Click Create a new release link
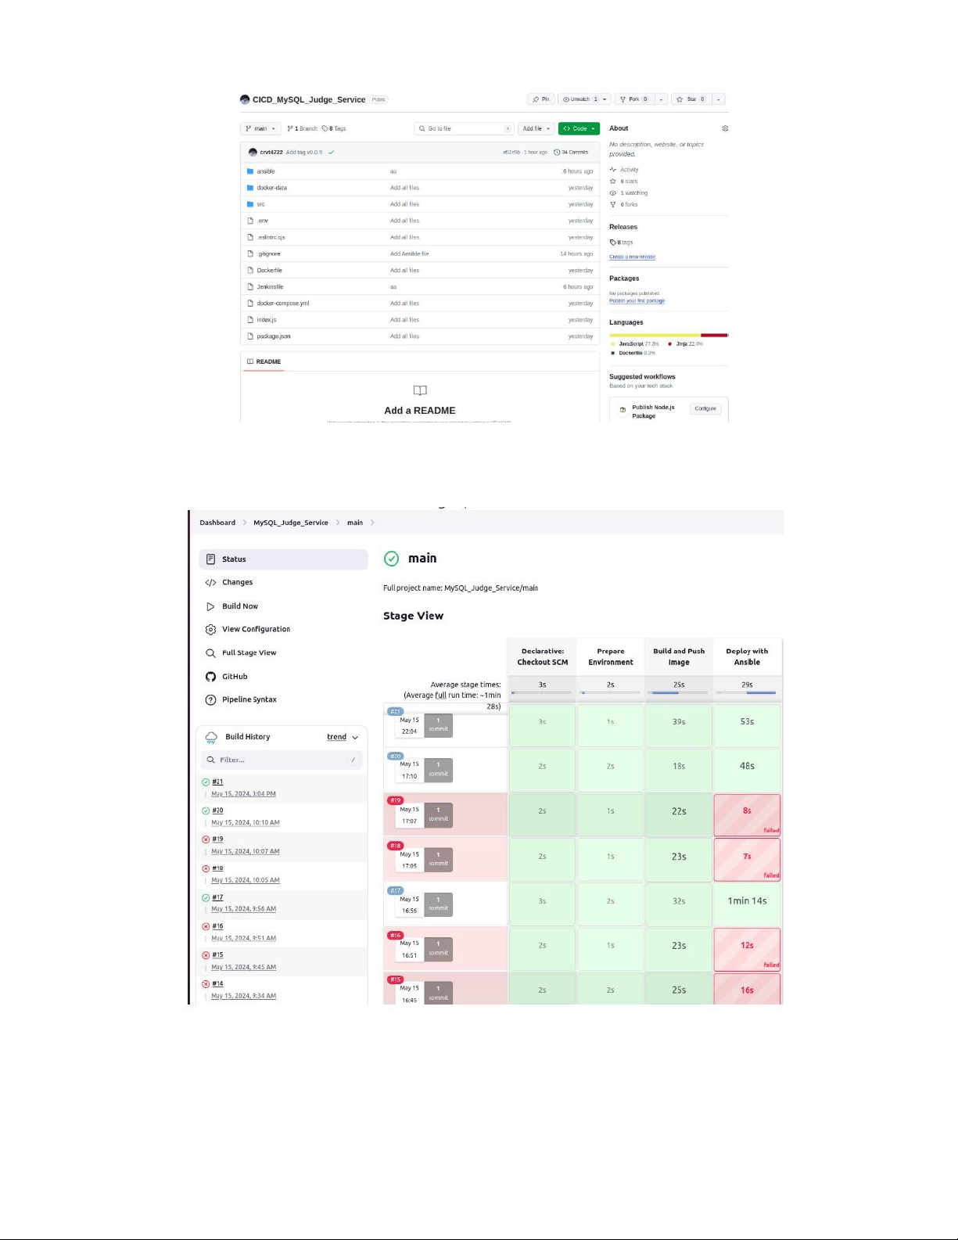Screen dimensions: 958x1240 pyautogui.click(x=632, y=257)
